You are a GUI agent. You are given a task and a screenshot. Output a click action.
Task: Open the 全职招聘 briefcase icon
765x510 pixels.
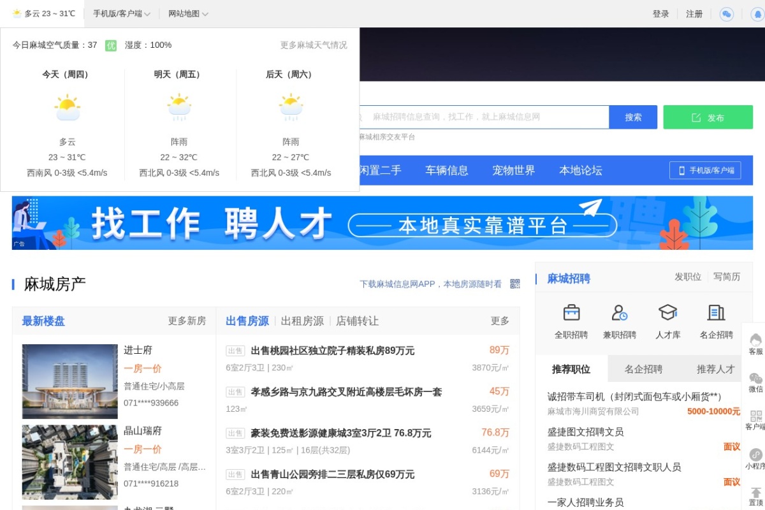point(571,312)
